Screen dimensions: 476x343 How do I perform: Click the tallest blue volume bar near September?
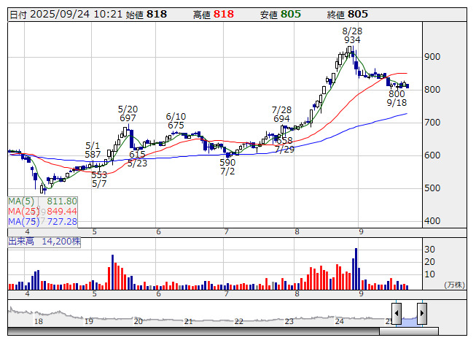[x=356, y=269]
